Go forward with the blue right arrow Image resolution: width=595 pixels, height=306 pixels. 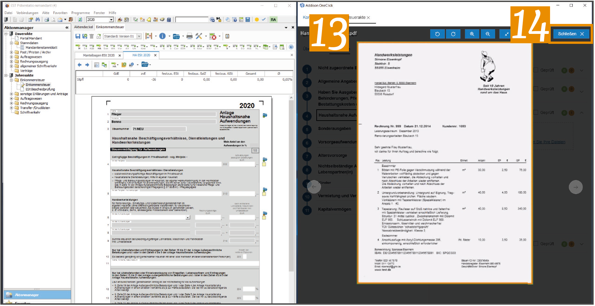[x=87, y=65]
